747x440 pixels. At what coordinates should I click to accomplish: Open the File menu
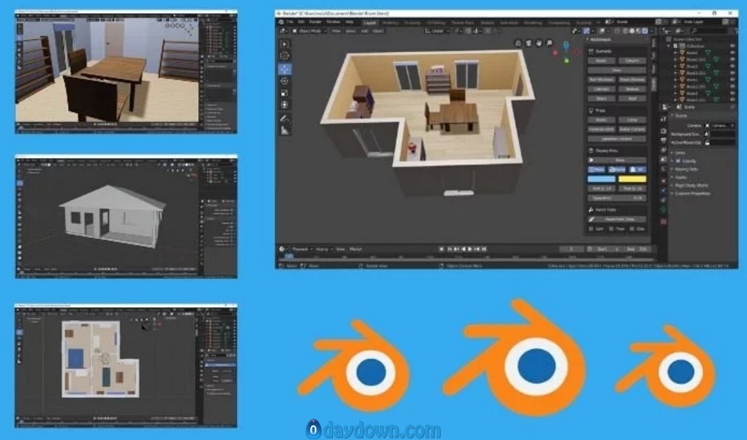coord(290,22)
